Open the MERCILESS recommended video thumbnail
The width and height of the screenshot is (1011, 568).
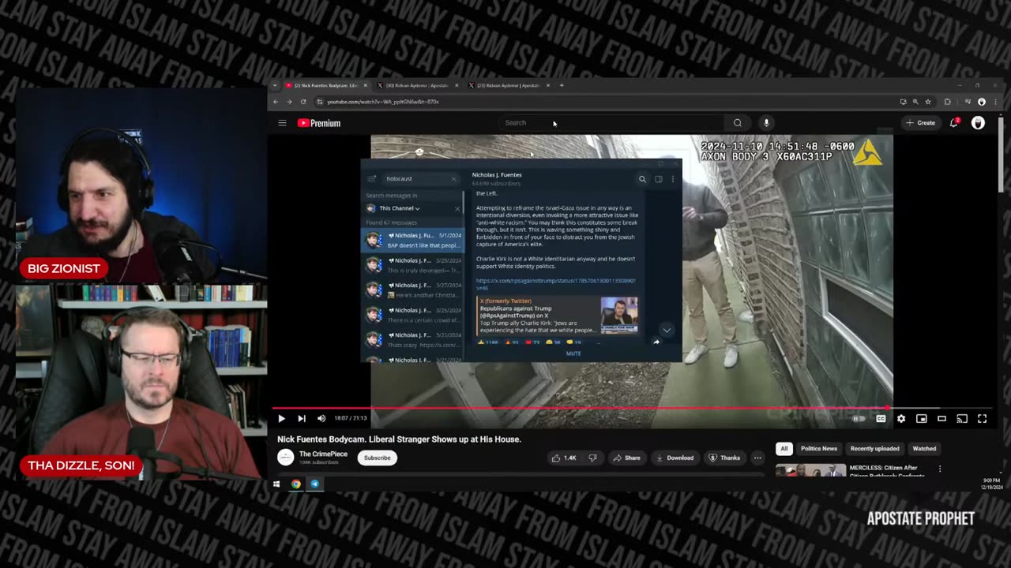810,470
